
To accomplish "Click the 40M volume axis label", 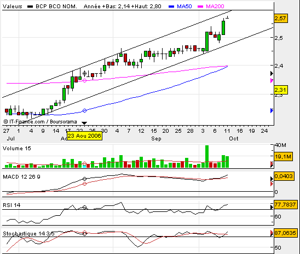I will pos(280,145).
